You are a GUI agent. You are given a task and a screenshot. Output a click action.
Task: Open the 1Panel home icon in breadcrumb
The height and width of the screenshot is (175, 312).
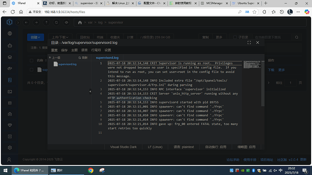click(x=80, y=23)
